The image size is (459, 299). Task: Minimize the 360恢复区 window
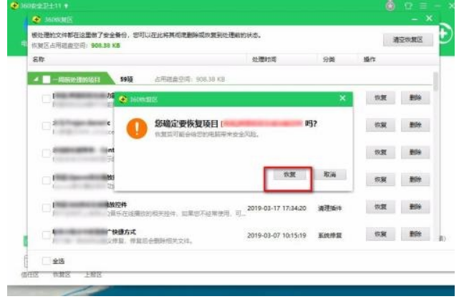pos(415,19)
